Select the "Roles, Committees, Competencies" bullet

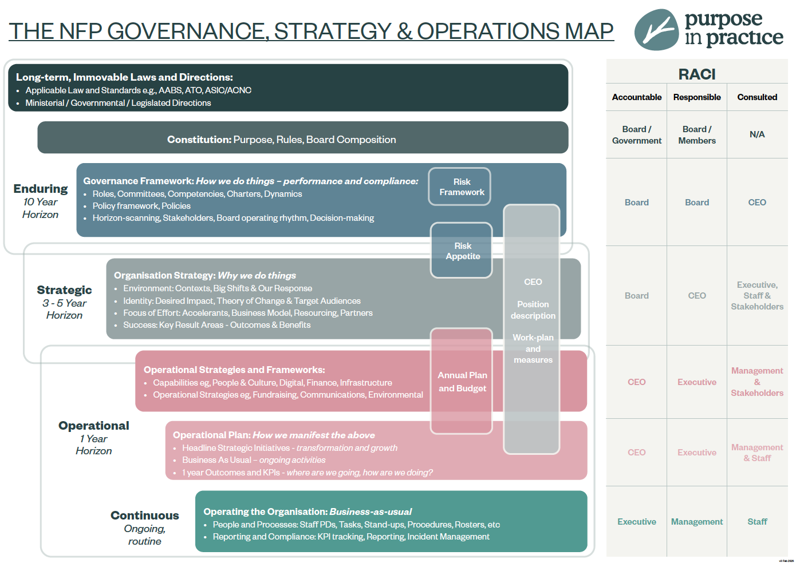(197, 194)
